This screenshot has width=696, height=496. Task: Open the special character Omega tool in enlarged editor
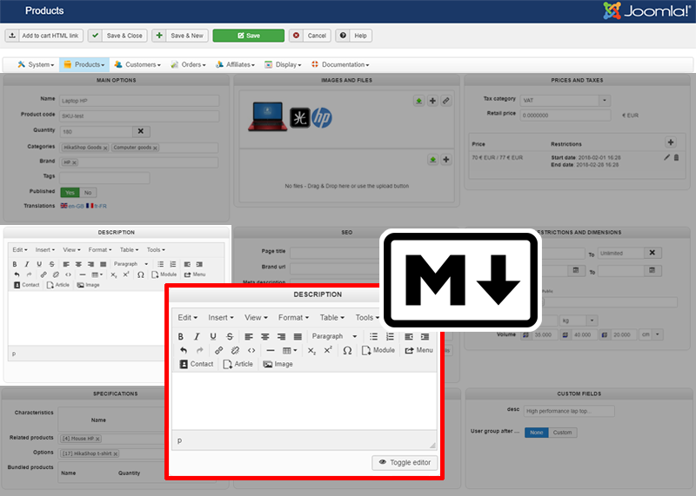pyautogui.click(x=347, y=350)
